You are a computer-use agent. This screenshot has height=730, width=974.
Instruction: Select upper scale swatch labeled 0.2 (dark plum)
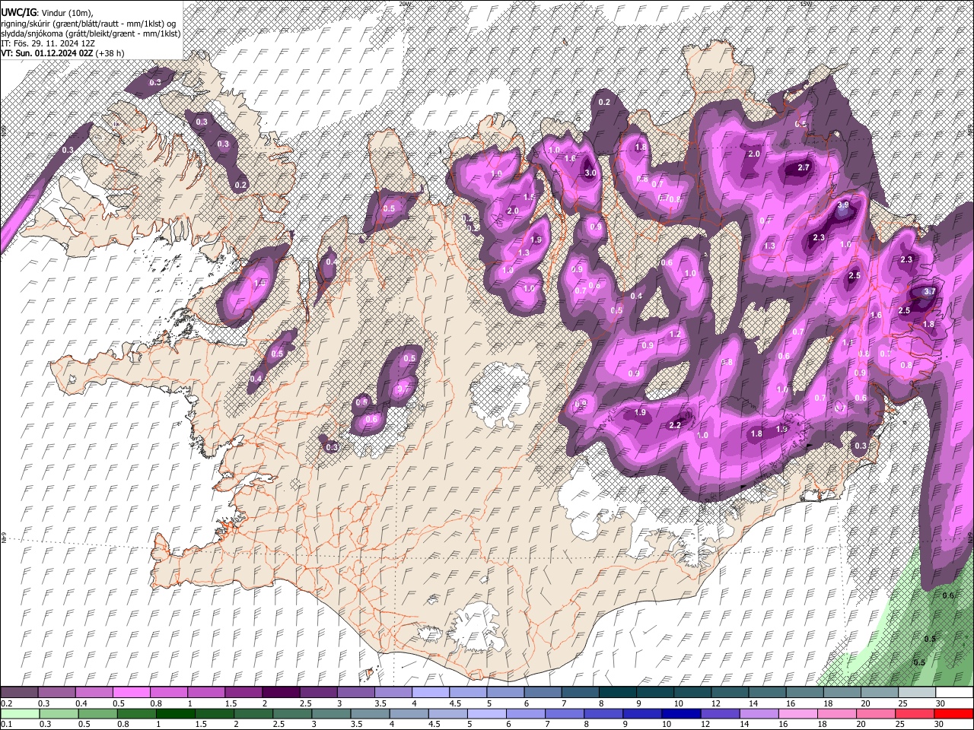pos(19,693)
